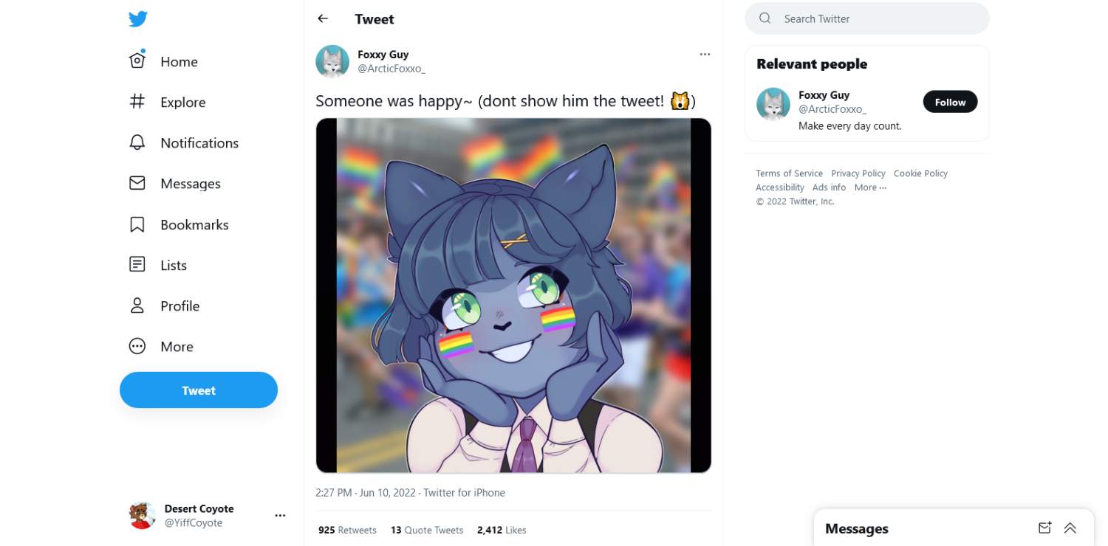Open Desert Coyote account switcher menu
The image size is (1108, 546).
click(280, 516)
